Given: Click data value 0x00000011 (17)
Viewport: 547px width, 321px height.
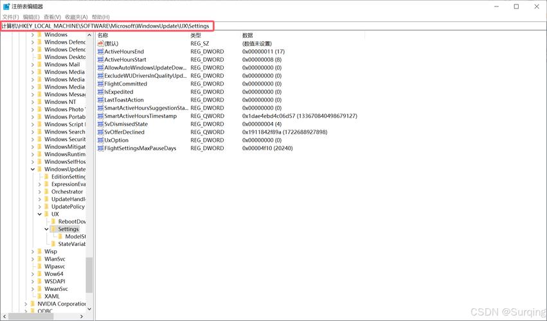Looking at the screenshot, I should 264,51.
